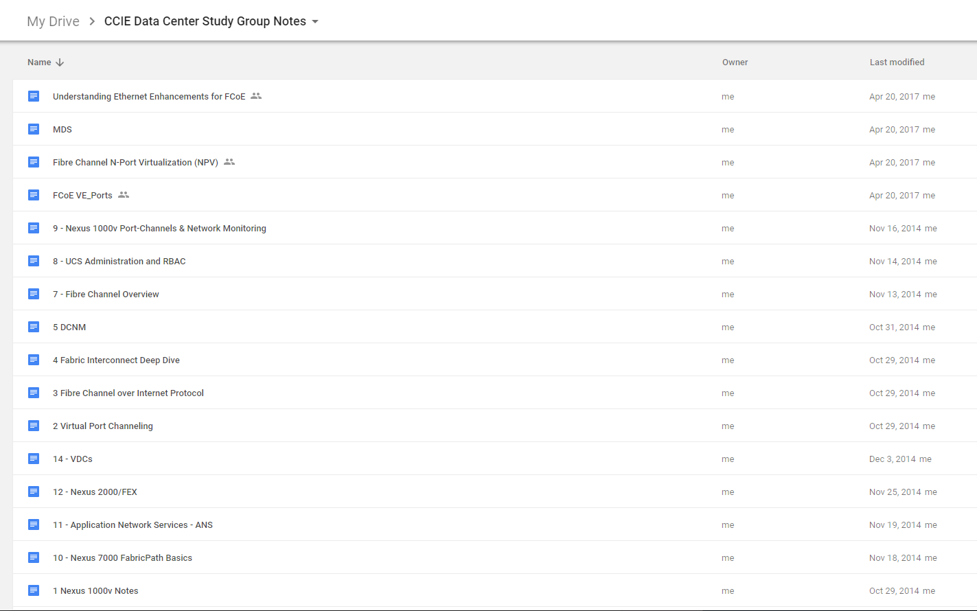This screenshot has width=977, height=611.
Task: Sort by the Last modified column
Action: [897, 62]
